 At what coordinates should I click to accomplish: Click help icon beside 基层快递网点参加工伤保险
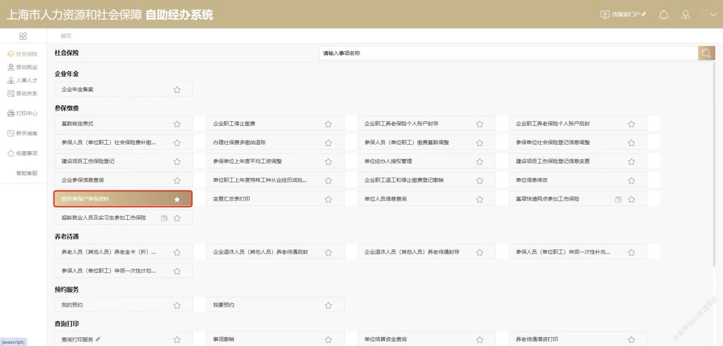(618, 199)
